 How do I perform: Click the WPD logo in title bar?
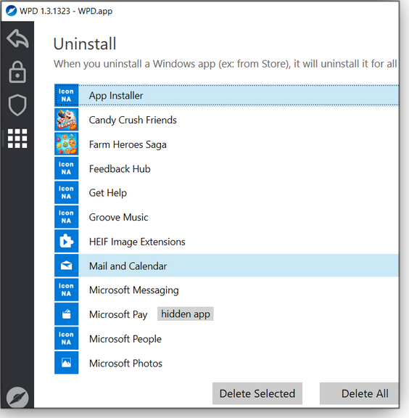(12, 11)
